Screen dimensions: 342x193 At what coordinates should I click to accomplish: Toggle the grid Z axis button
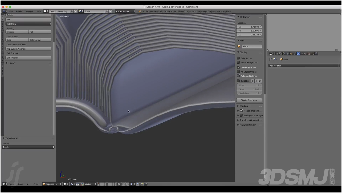[x=260, y=81]
